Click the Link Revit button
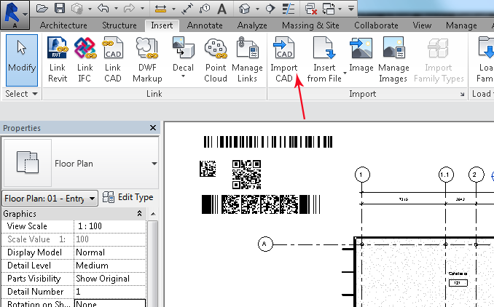The height and width of the screenshot is (307, 494). click(58, 60)
